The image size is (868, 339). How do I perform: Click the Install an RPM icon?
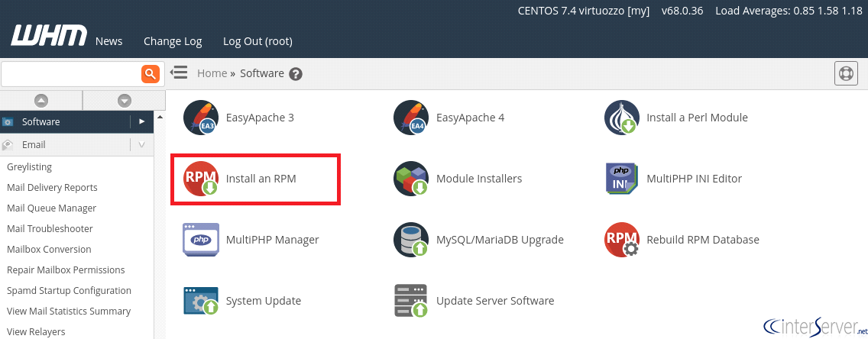coord(201,179)
